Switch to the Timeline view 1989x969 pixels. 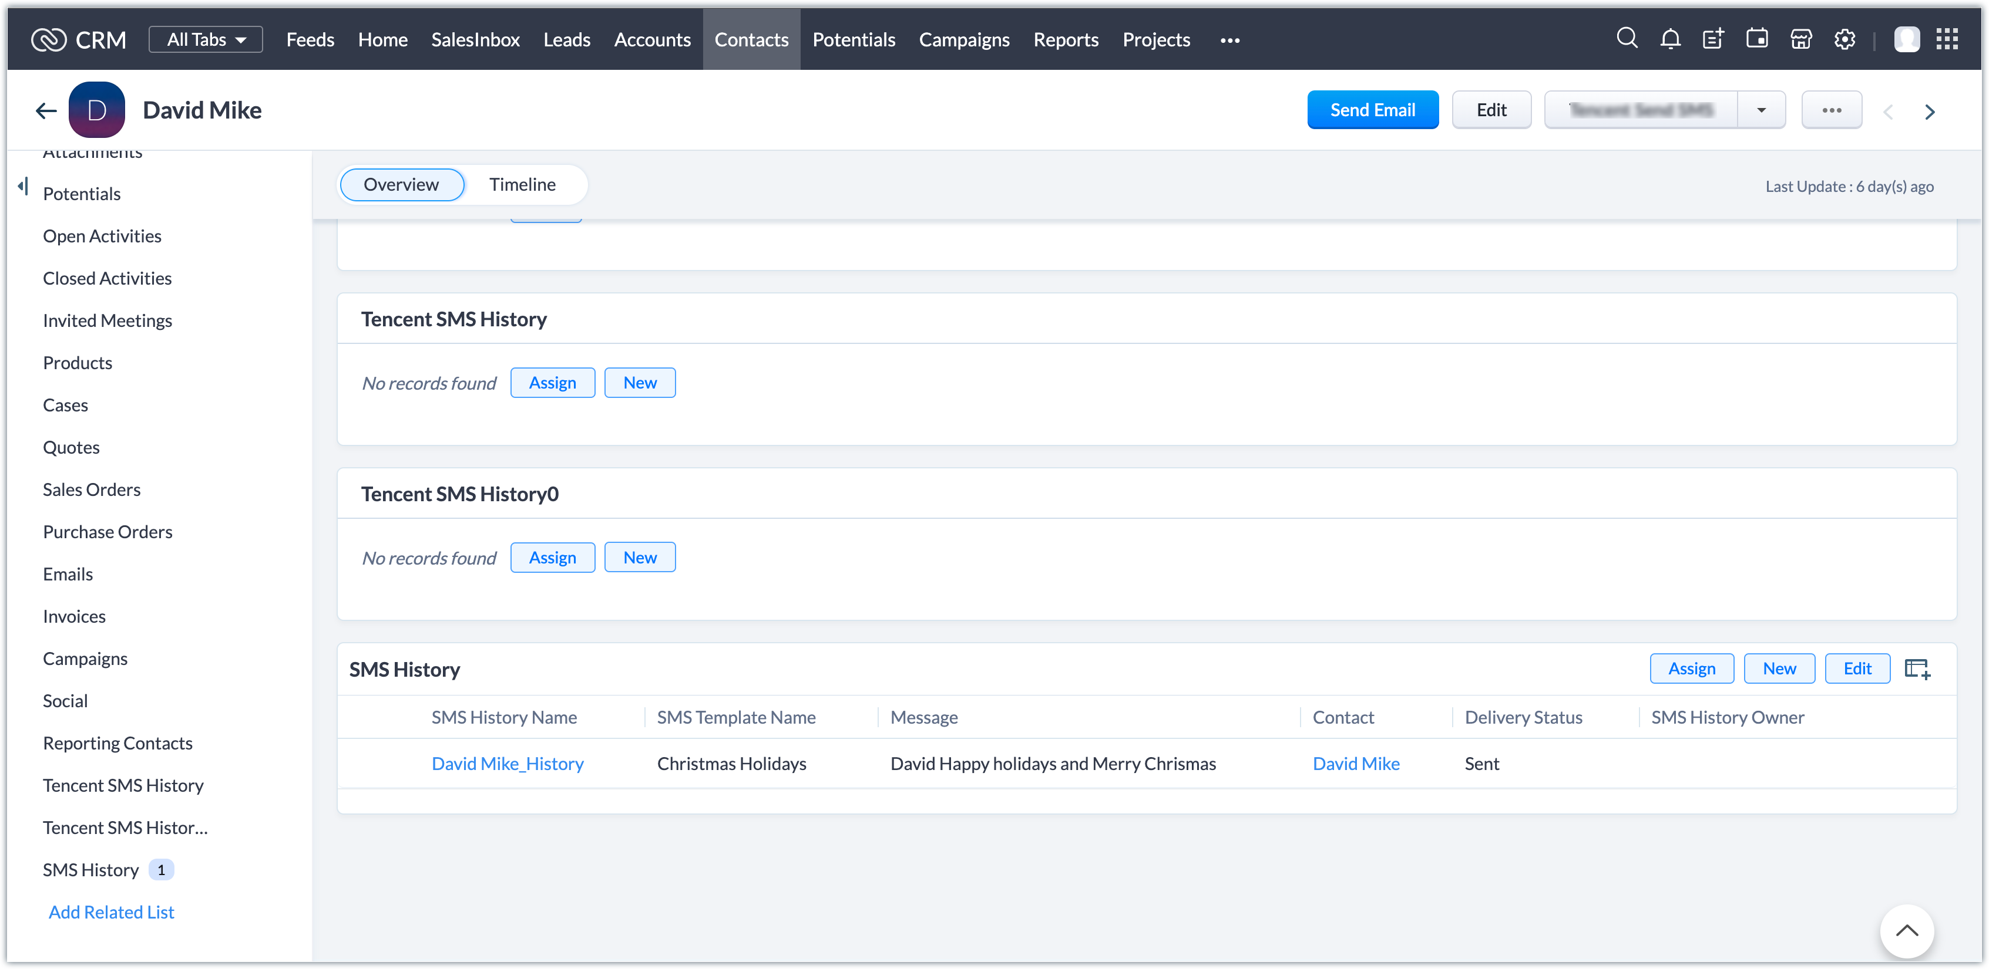[522, 184]
